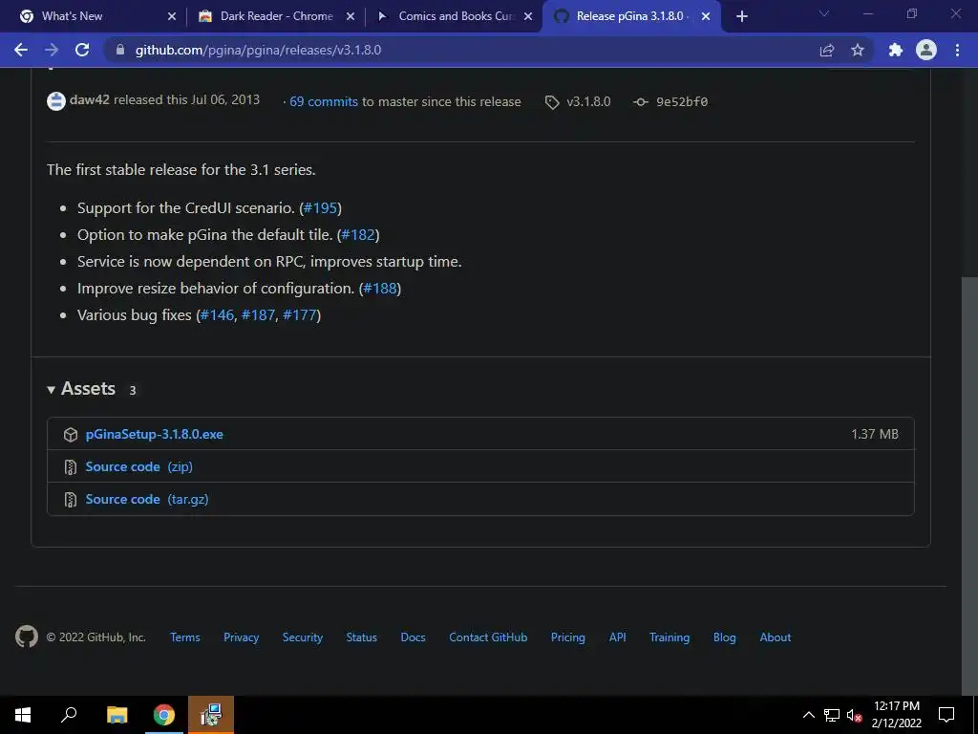The width and height of the screenshot is (978, 734).
Task: Open Windows taskbar search
Action: [x=69, y=715]
